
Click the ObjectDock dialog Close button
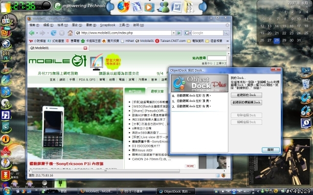pyautogui.click(x=270, y=150)
